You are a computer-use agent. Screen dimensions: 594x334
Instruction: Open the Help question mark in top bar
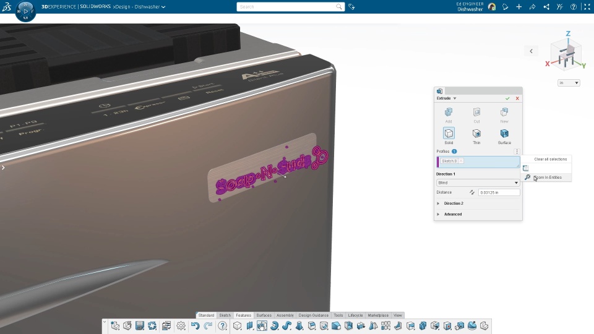click(x=574, y=7)
